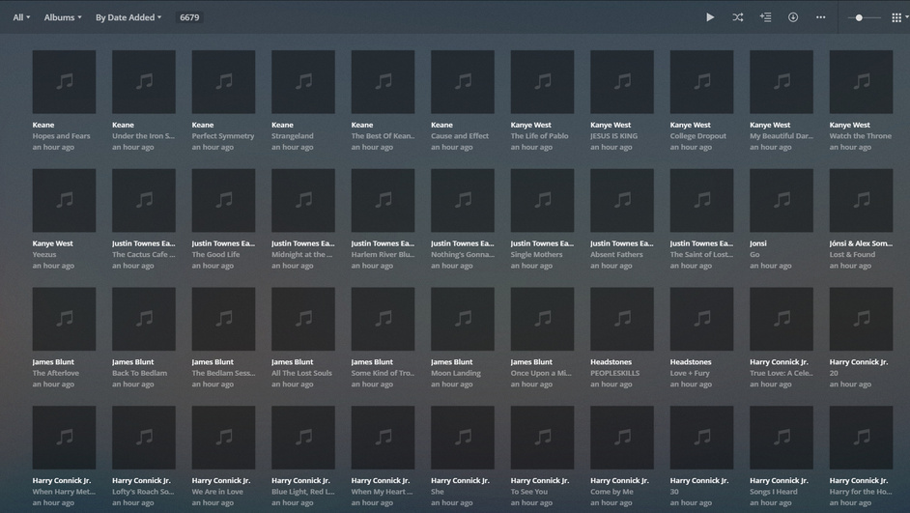The image size is (910, 513).
Task: Open the When Harry Met... album cover
Action: pyautogui.click(x=64, y=437)
